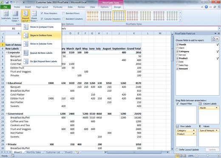Click the Page Layout view status icon
The height and width of the screenshot is (158, 221).
pos(181,156)
